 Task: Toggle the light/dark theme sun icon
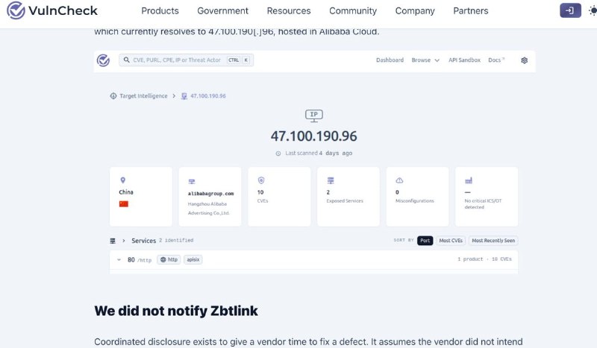(x=593, y=10)
